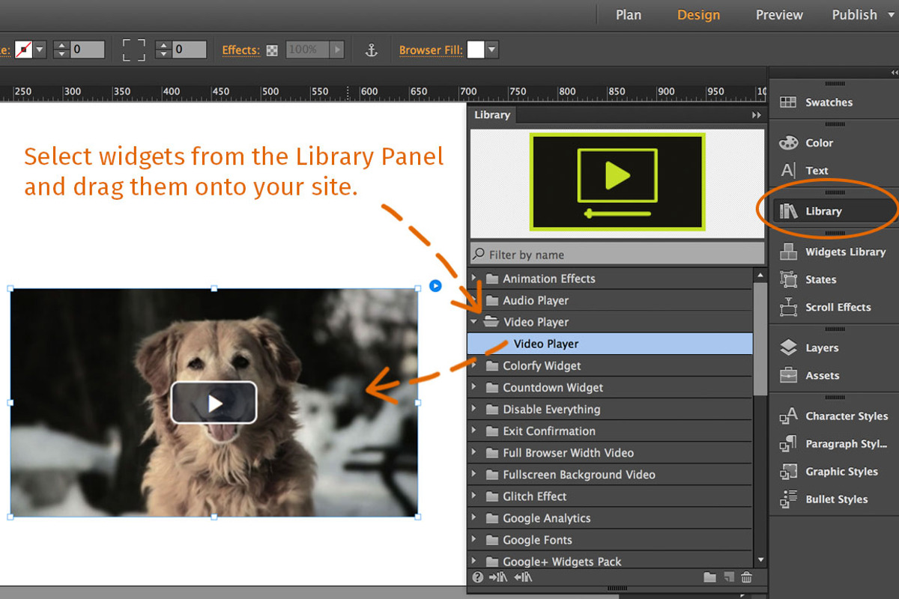The width and height of the screenshot is (899, 599).
Task: Open the Character Styles panel
Action: (834, 416)
